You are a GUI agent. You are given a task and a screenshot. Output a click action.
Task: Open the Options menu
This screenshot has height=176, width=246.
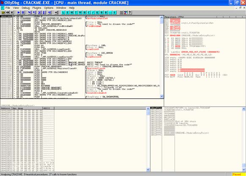pyautogui.click(x=49, y=8)
